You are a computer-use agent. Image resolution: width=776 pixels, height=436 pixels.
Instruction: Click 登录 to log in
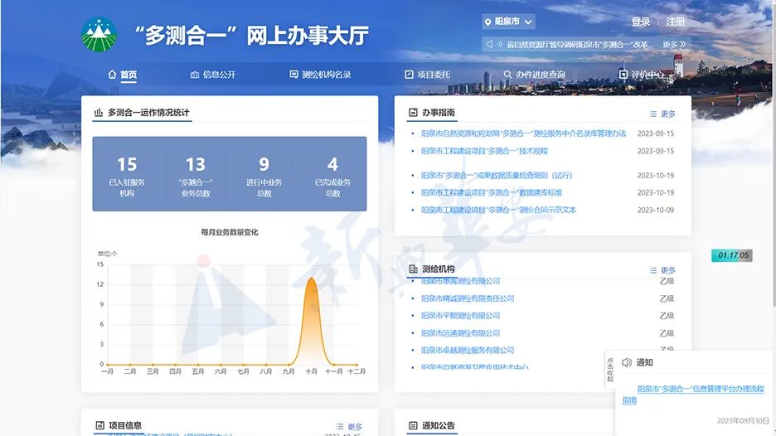point(640,22)
